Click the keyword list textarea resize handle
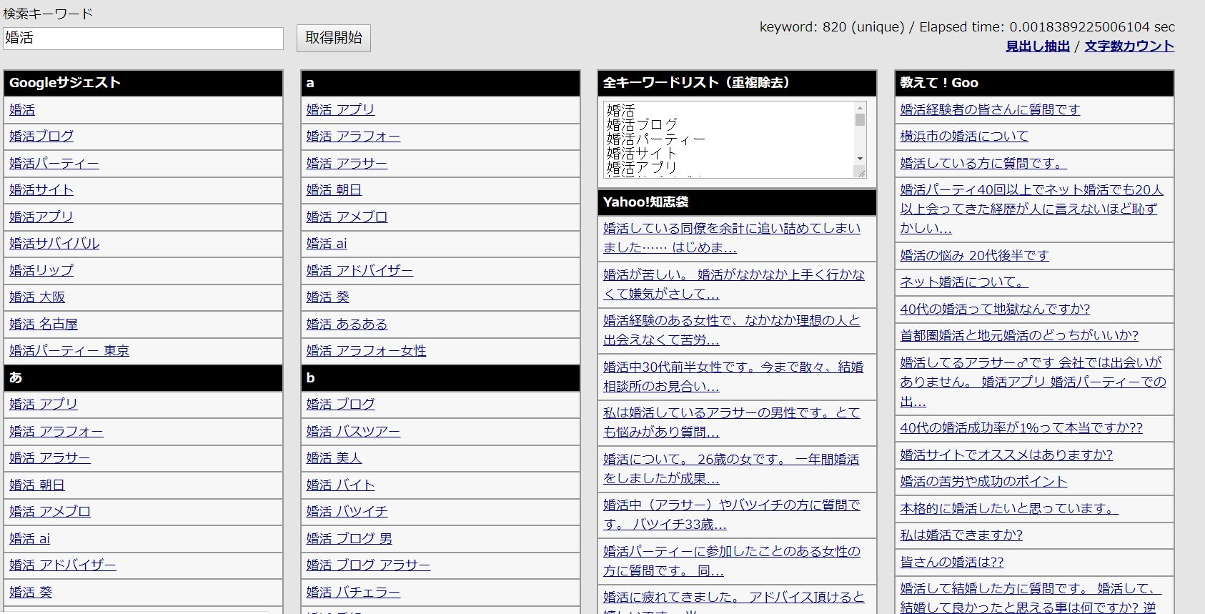The width and height of the screenshot is (1205, 614). (x=861, y=172)
